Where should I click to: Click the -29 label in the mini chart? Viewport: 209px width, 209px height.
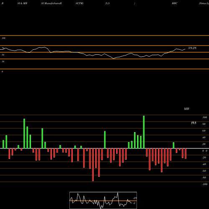tap(135, 198)
